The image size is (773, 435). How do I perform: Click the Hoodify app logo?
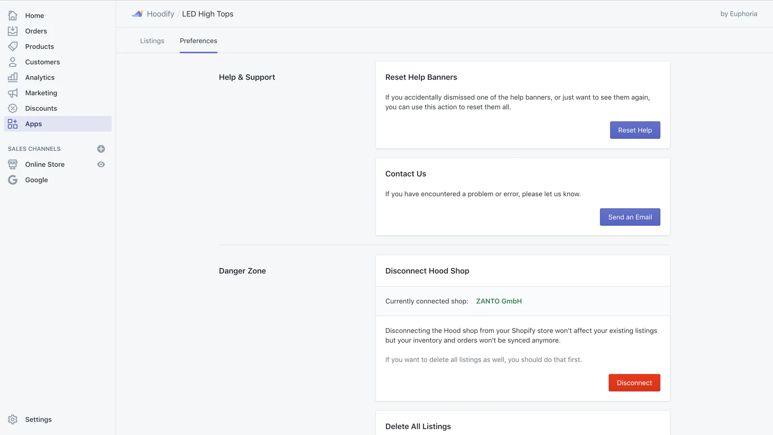point(137,14)
